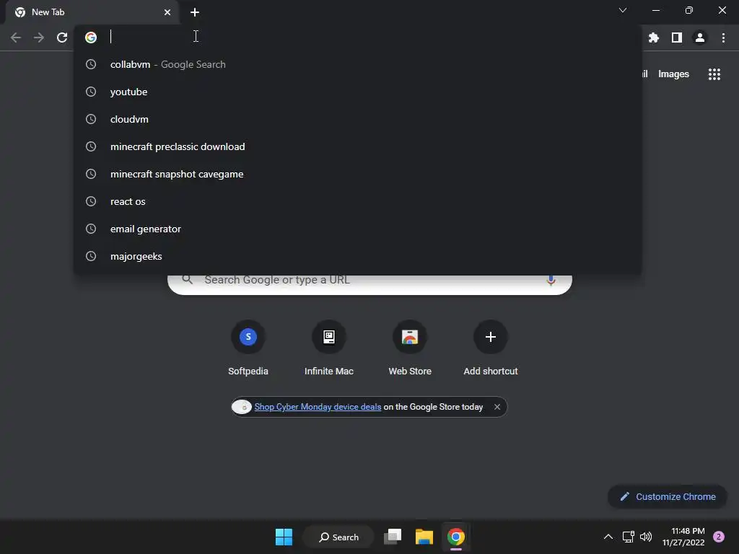The width and height of the screenshot is (739, 554).
Task: Open the Windows Start menu
Action: point(284,537)
